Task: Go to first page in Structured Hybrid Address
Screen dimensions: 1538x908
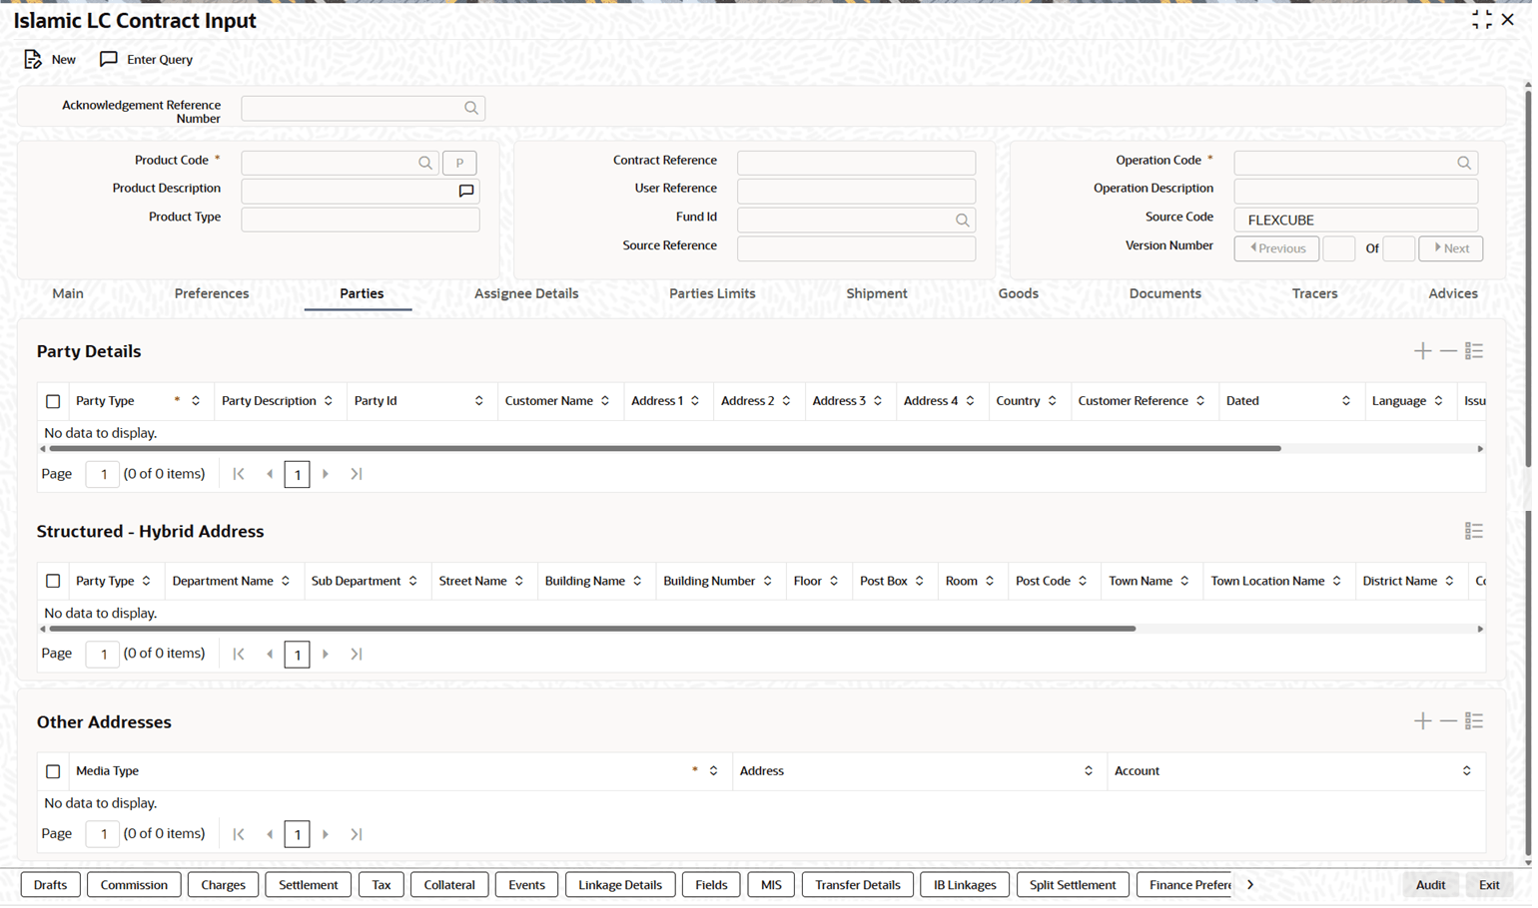Action: [239, 655]
